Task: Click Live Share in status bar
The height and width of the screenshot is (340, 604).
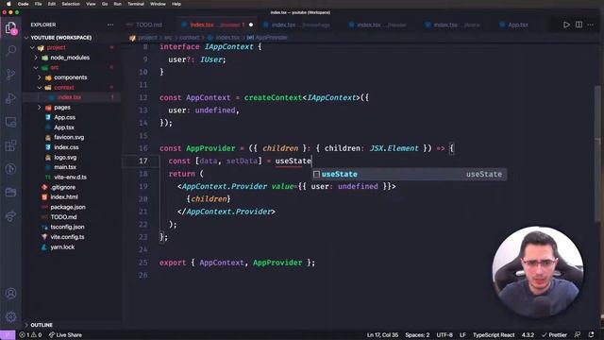Action: point(65,335)
